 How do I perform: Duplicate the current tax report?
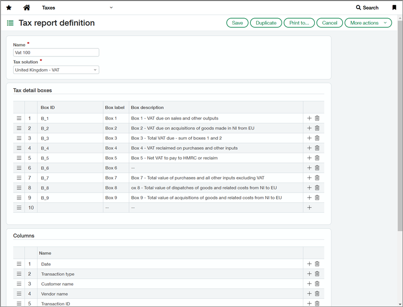point(265,23)
